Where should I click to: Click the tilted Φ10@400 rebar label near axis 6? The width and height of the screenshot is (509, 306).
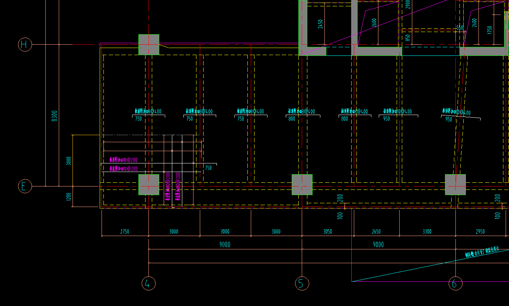pyautogui.click(x=456, y=112)
